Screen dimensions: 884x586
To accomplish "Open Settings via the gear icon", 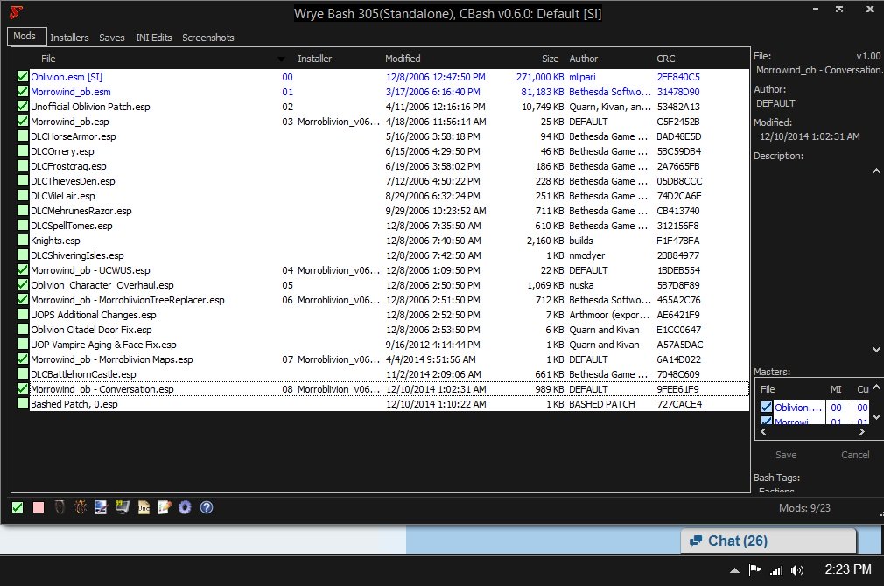I will pyautogui.click(x=185, y=507).
